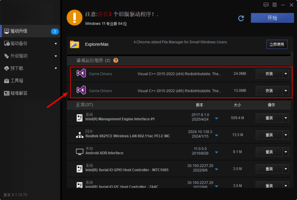297x200 pixels.
Task: Click Intel Management Engine device icon
Action: click(79, 118)
